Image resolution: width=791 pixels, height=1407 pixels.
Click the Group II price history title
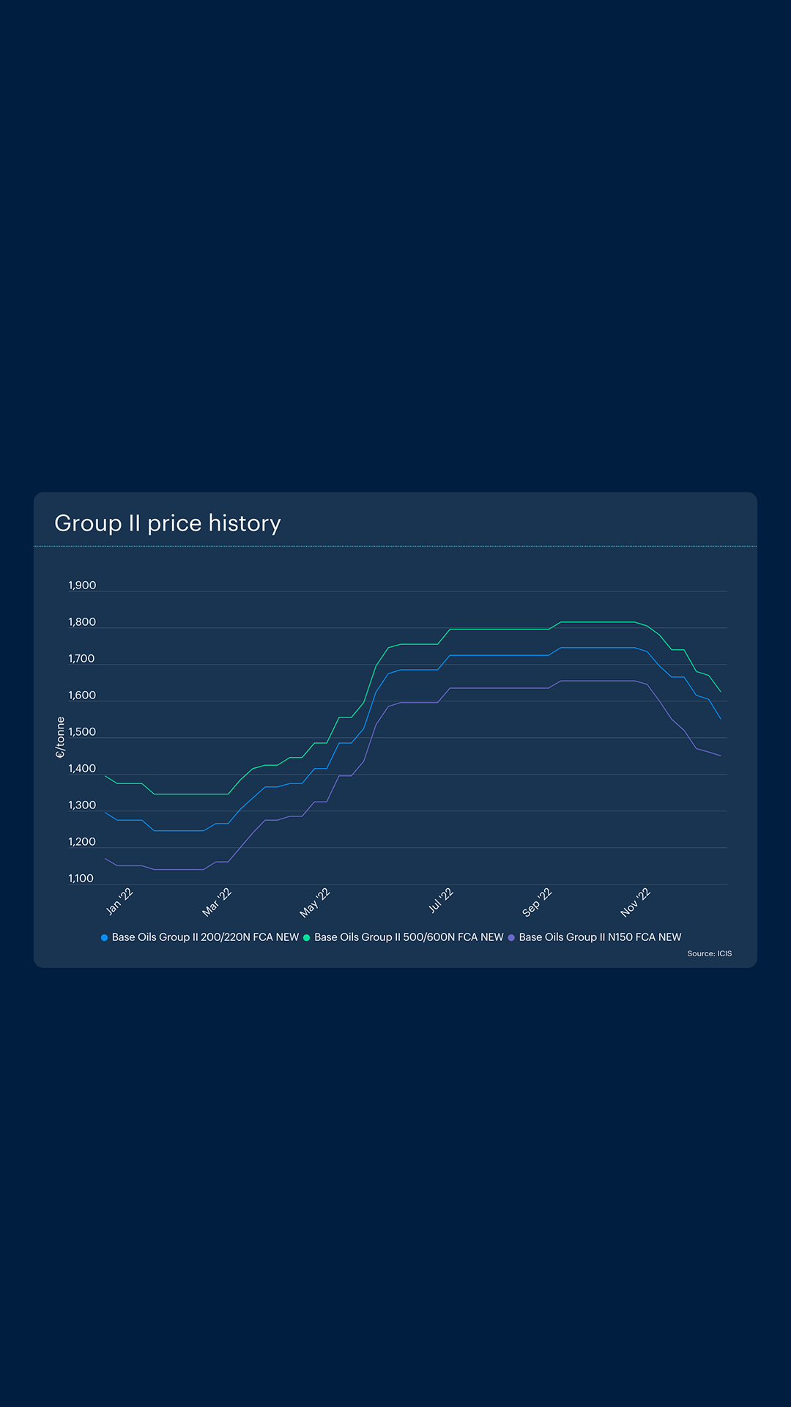click(168, 523)
